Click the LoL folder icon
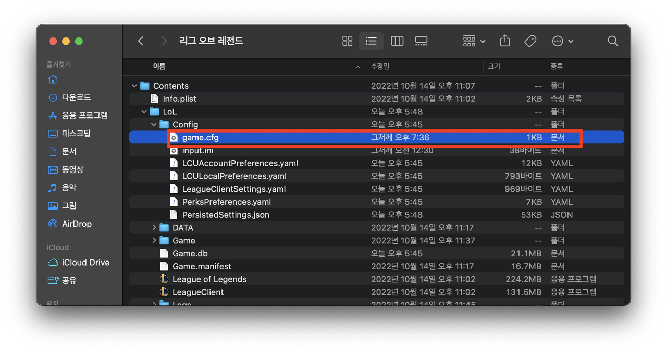This screenshot has width=667, height=353. [154, 112]
